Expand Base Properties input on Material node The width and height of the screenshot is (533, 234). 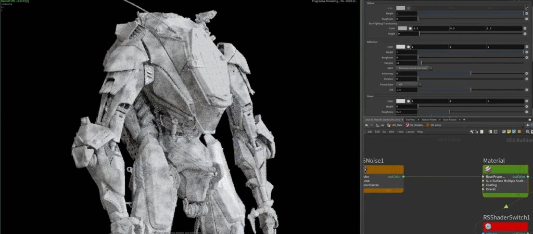(484, 176)
